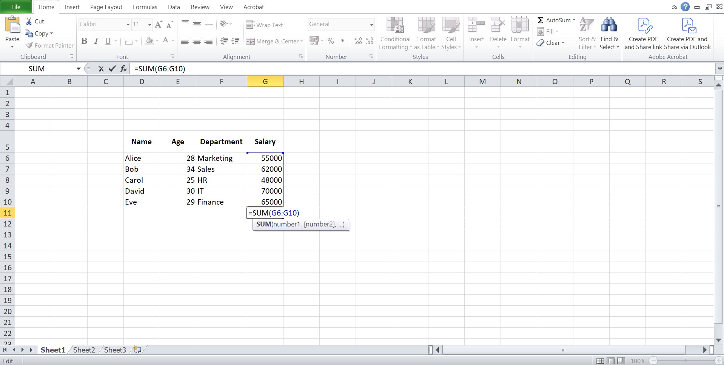Open Merge & Center dropdown arrow
724x365 pixels.
tap(302, 41)
